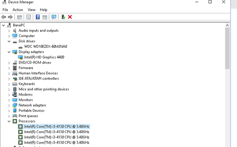This screenshot has height=147, width=237.
Task: Click the Computer monitor icon
Action: 15,36
